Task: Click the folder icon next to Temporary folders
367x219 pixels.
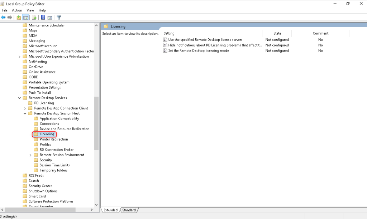Action: coord(36,170)
